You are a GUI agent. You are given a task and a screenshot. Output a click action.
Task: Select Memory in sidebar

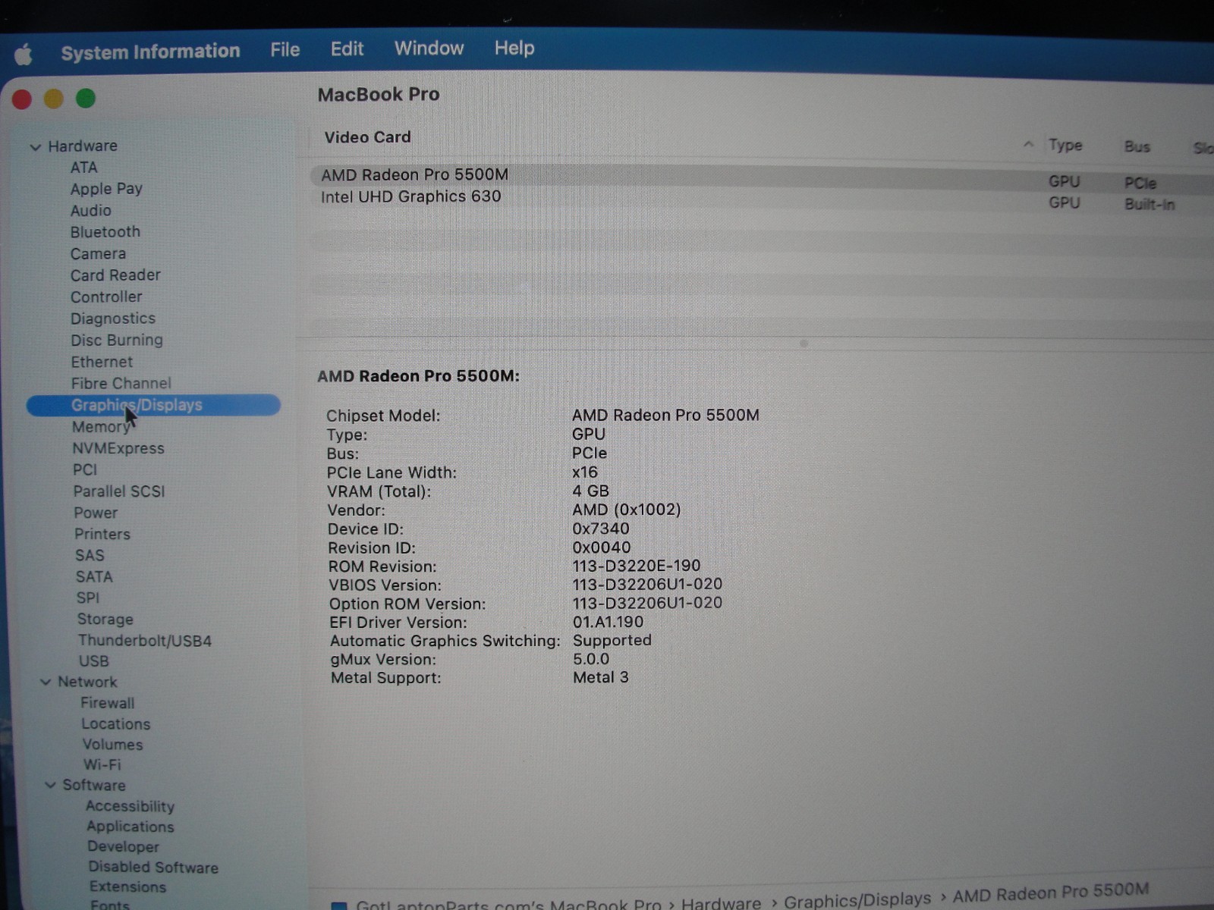(101, 427)
